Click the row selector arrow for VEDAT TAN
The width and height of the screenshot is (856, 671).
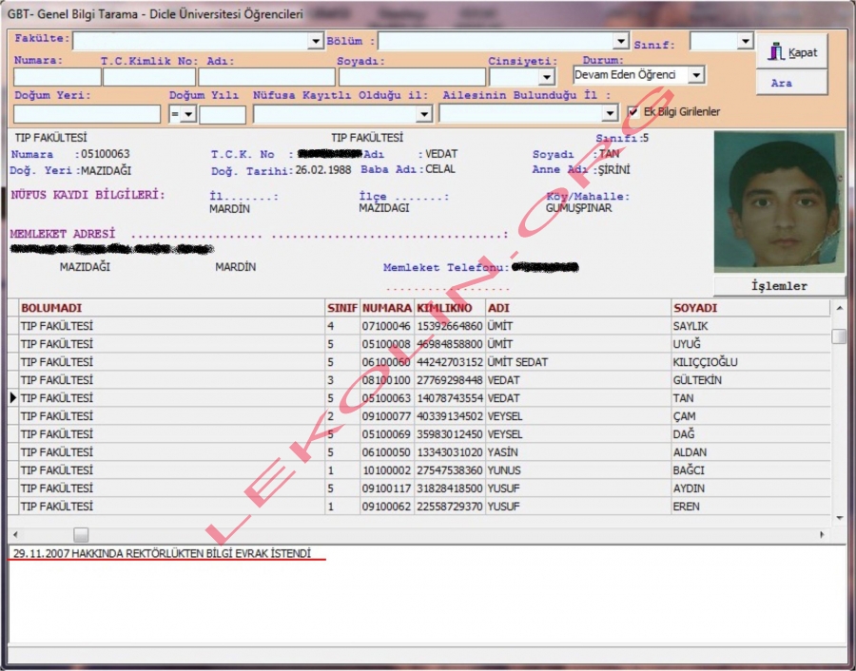click(13, 397)
